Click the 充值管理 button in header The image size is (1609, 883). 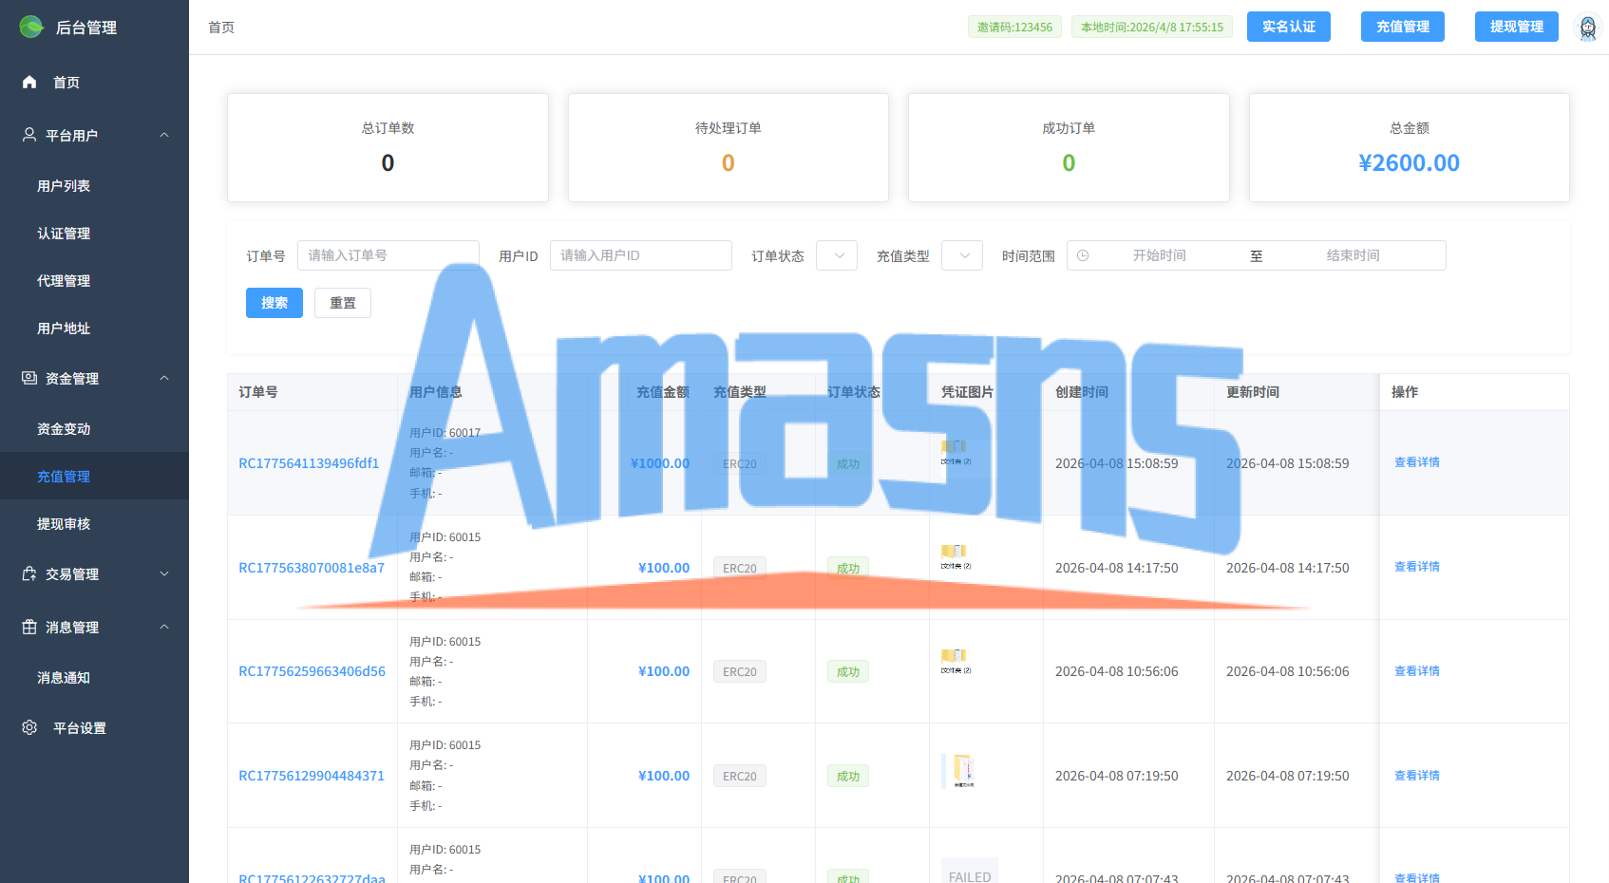pyautogui.click(x=1403, y=27)
